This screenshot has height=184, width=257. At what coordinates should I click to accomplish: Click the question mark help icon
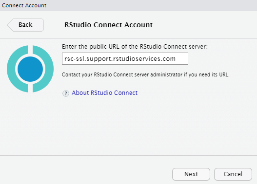point(66,93)
